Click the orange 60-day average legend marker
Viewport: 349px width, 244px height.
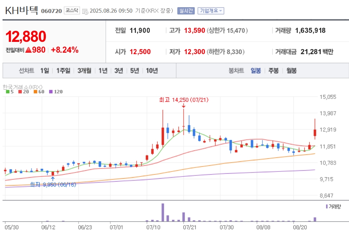point(35,92)
